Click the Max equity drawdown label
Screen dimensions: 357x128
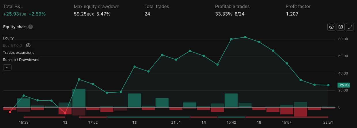tap(96, 6)
